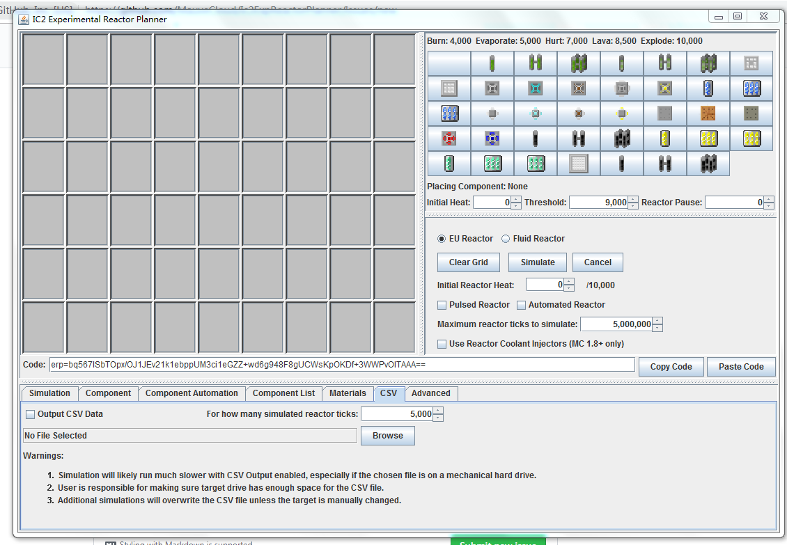Select the Quad Uranium Cell component
Screen dimensions: 787x545
pyautogui.click(x=579, y=63)
